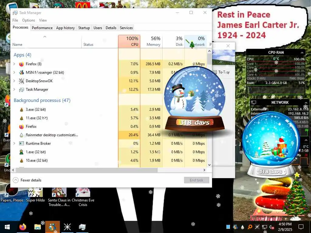
Task: Select the 3.exe (32 bit) tree icon
Action: pos(22,110)
